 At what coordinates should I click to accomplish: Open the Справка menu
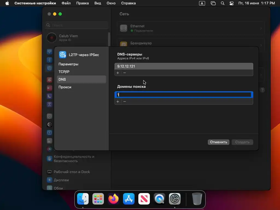(x=129, y=3)
